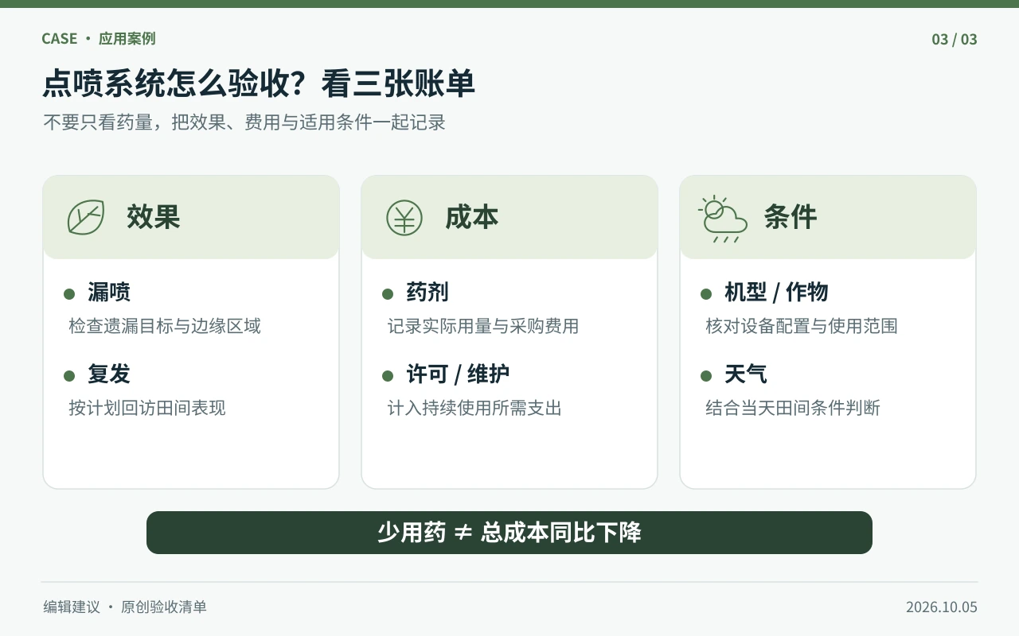Click the footer date 2026.10.05
This screenshot has height=636, width=1019.
point(942,607)
